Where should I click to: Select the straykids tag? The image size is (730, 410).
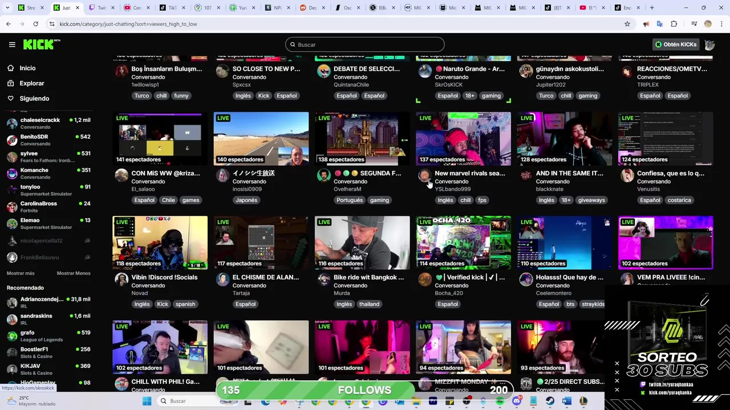point(593,304)
